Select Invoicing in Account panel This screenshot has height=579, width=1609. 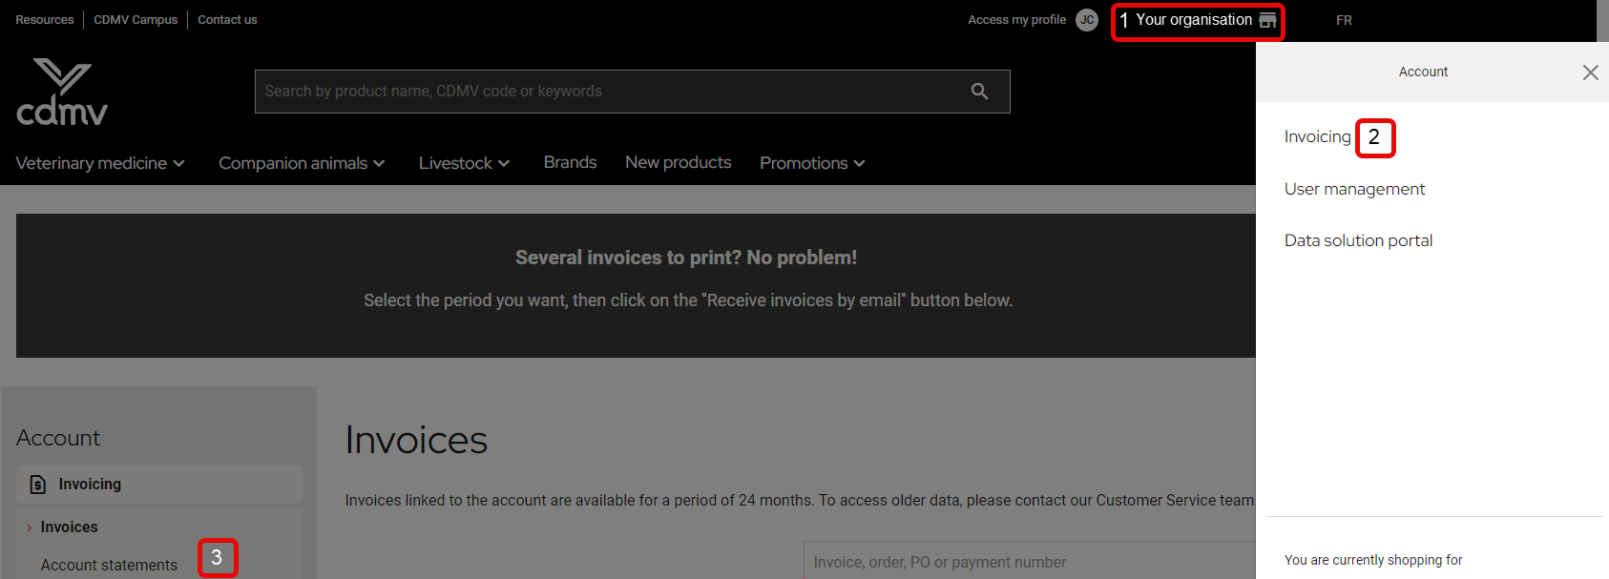point(1317,136)
